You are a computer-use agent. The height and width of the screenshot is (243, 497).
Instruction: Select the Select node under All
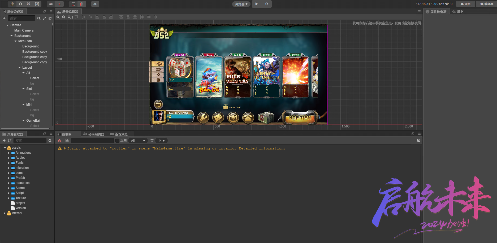pyautogui.click(x=35, y=78)
